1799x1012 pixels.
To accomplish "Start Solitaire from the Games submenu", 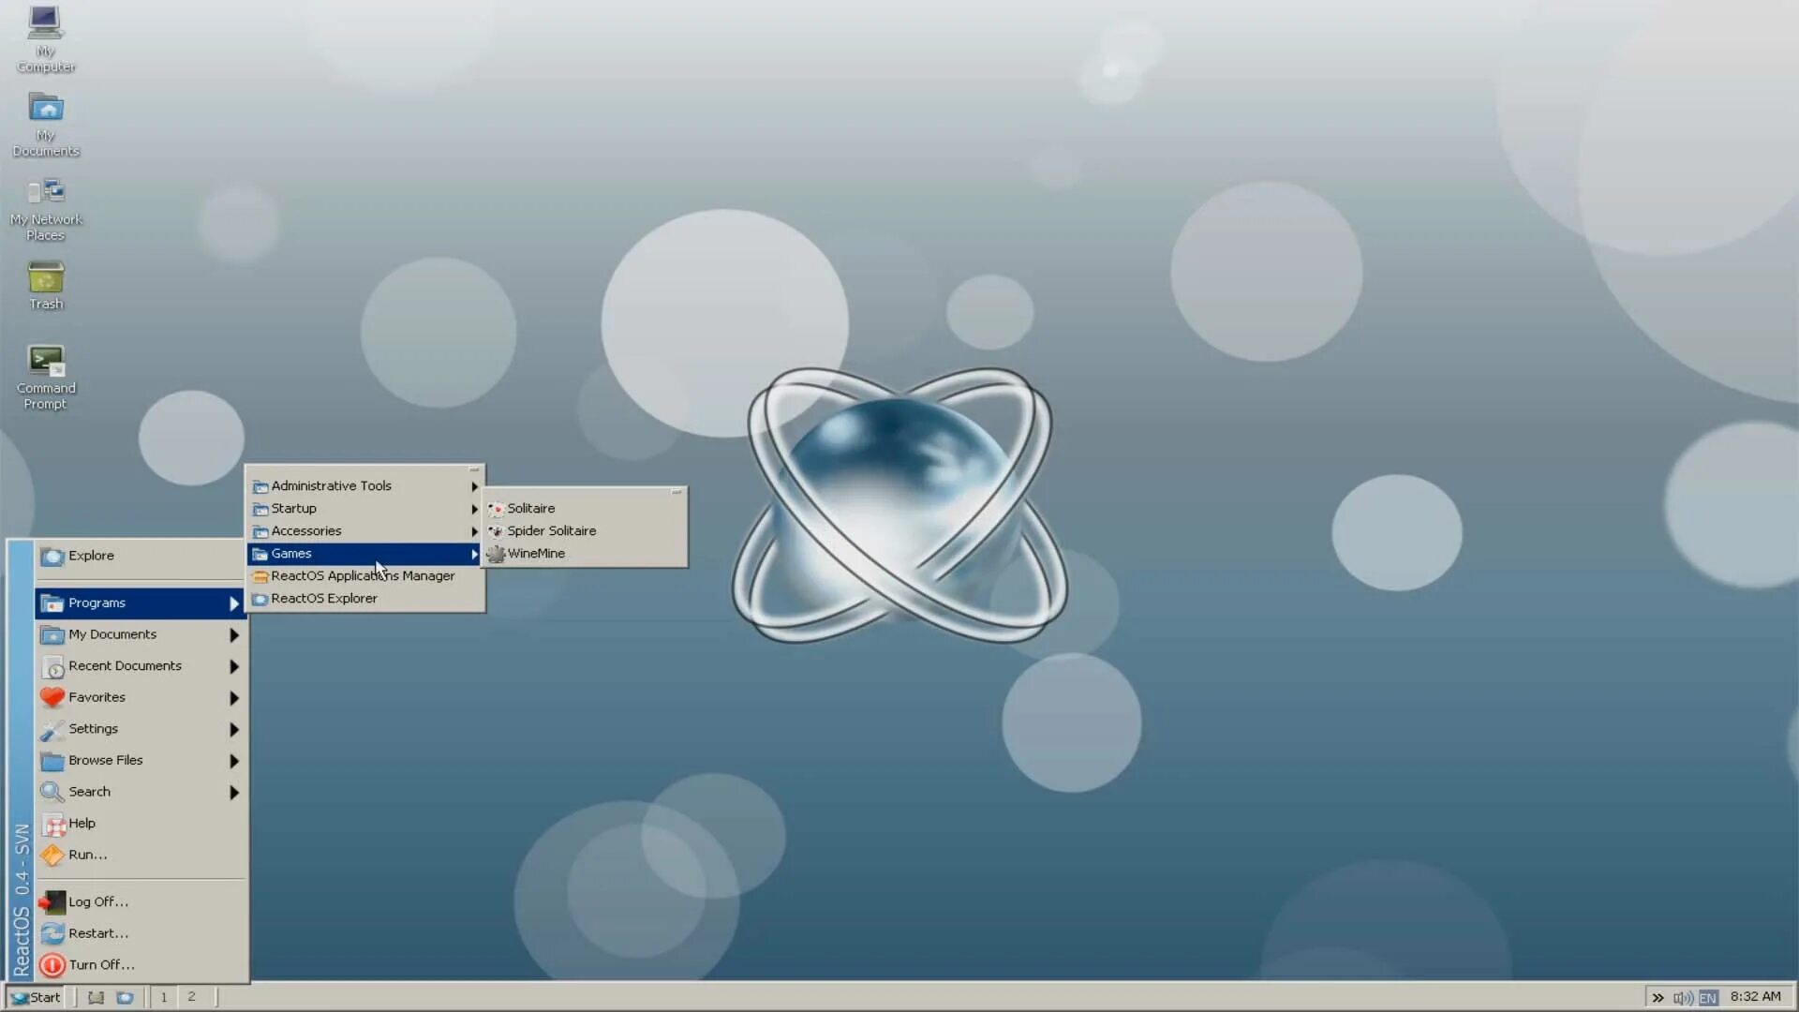I will (x=530, y=508).
